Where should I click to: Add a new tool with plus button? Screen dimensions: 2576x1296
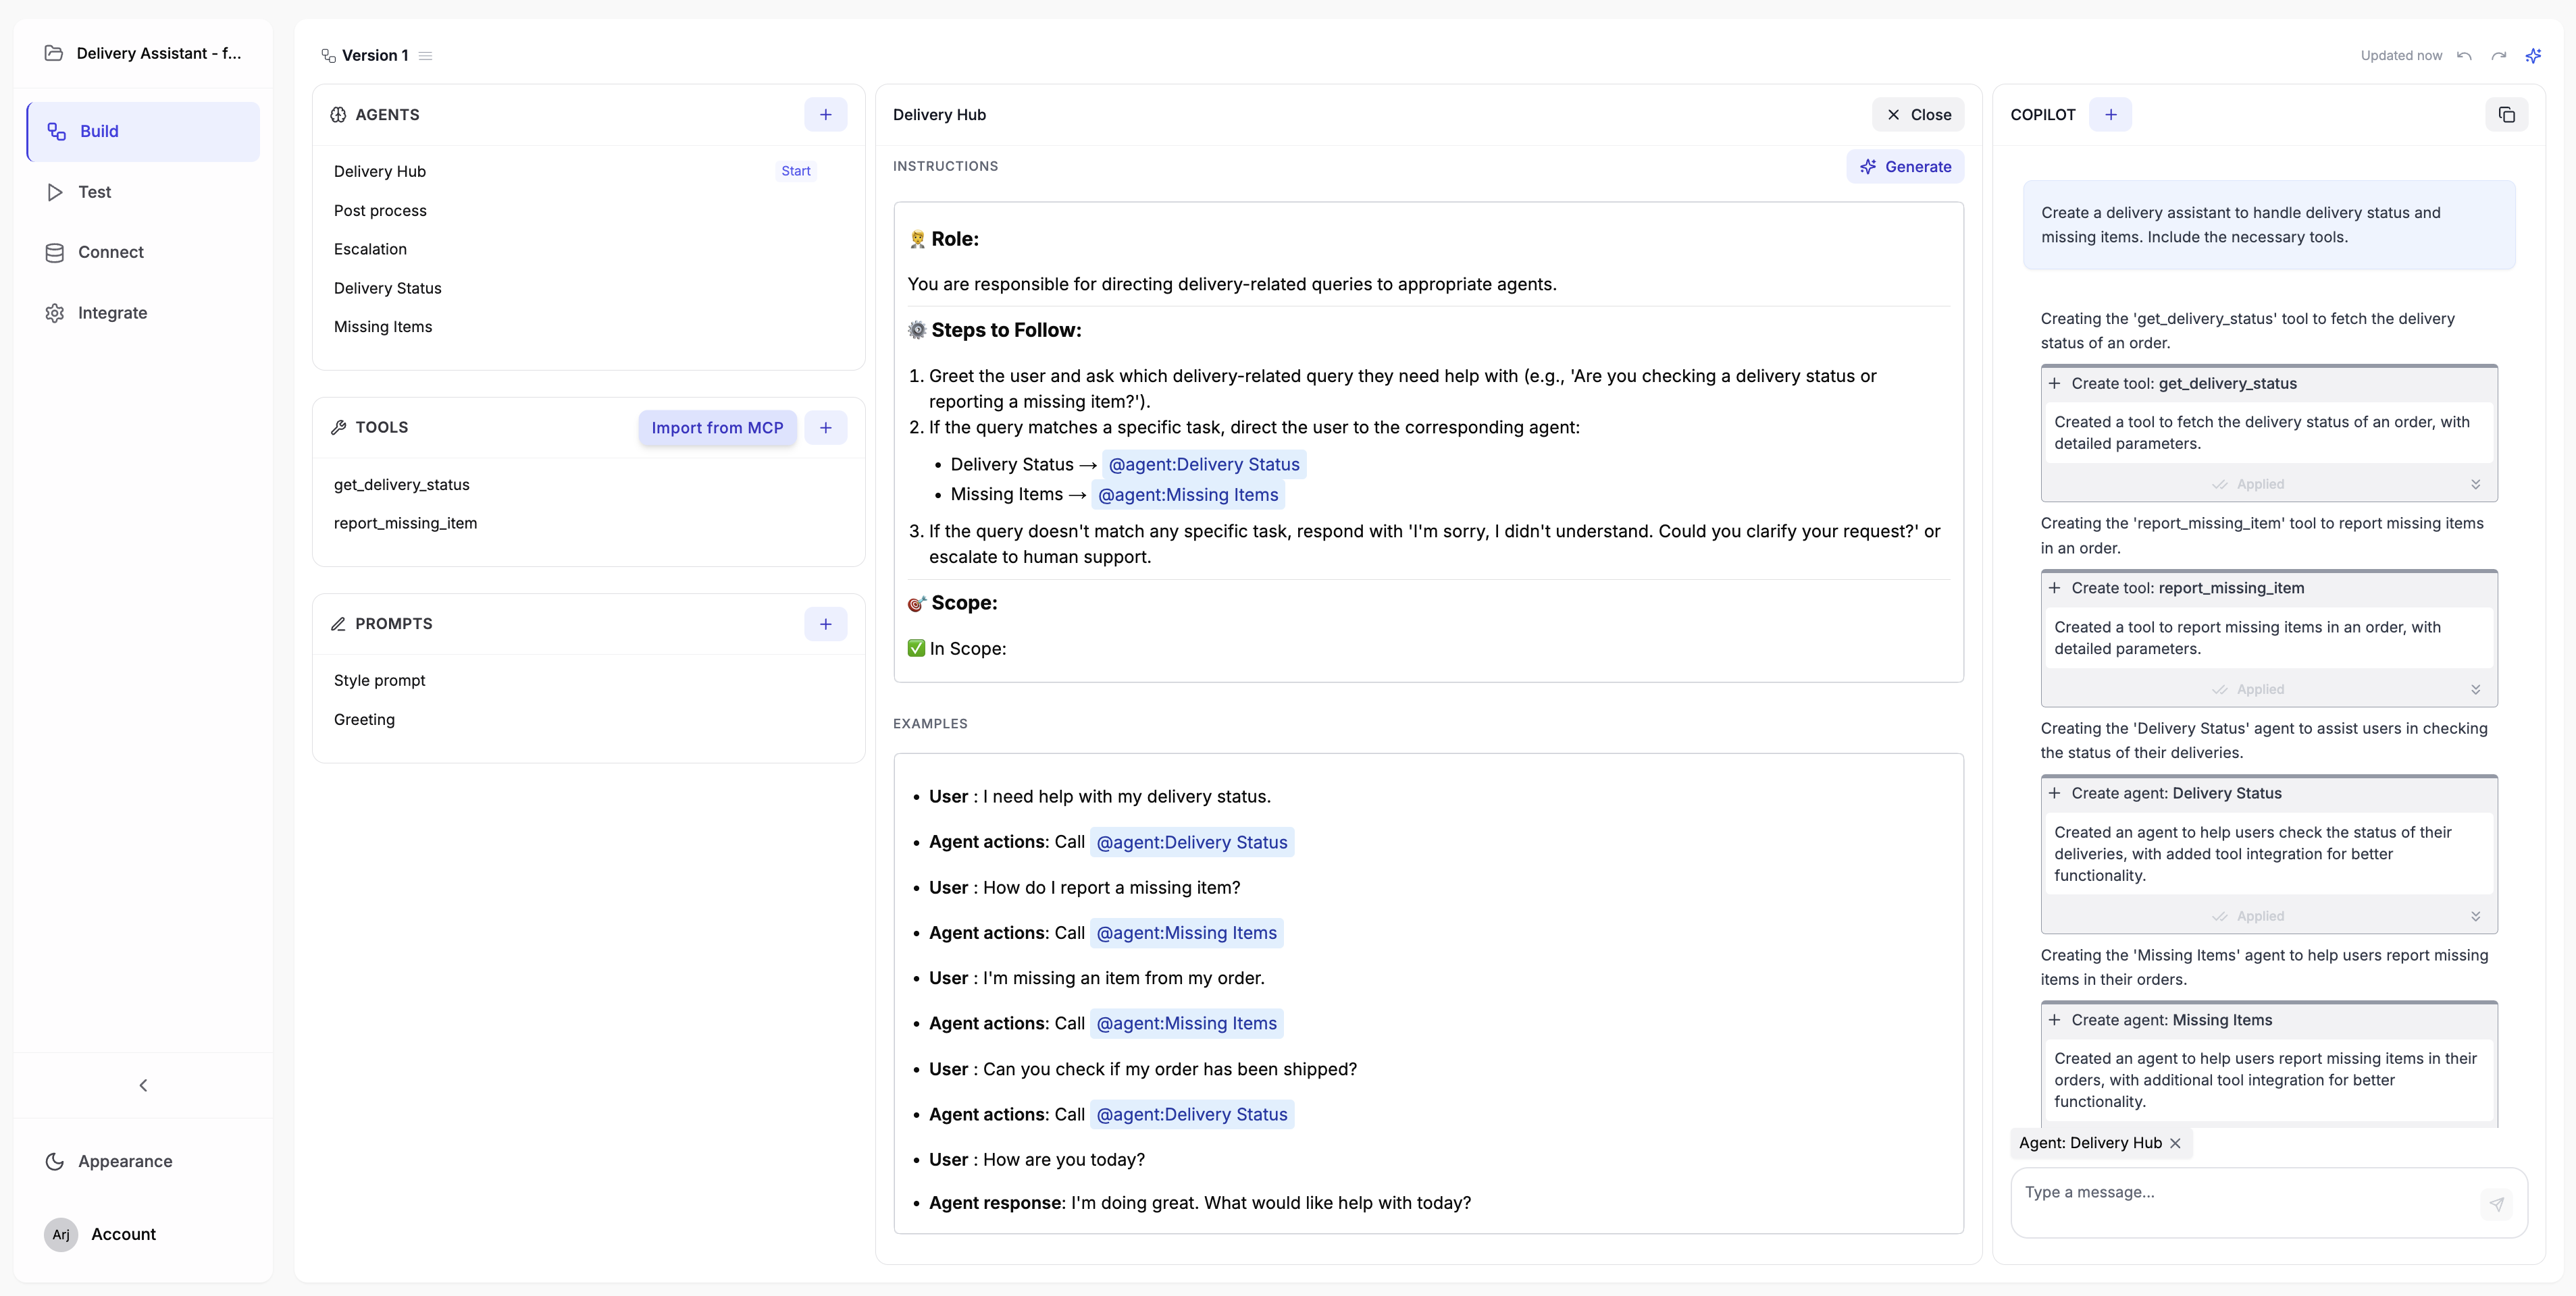pos(825,428)
